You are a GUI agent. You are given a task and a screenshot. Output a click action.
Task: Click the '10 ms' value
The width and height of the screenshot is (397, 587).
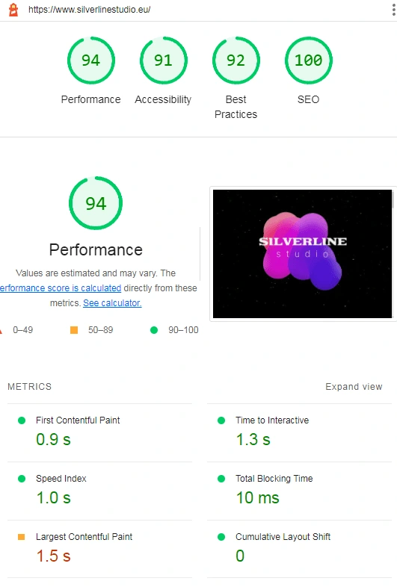(257, 498)
